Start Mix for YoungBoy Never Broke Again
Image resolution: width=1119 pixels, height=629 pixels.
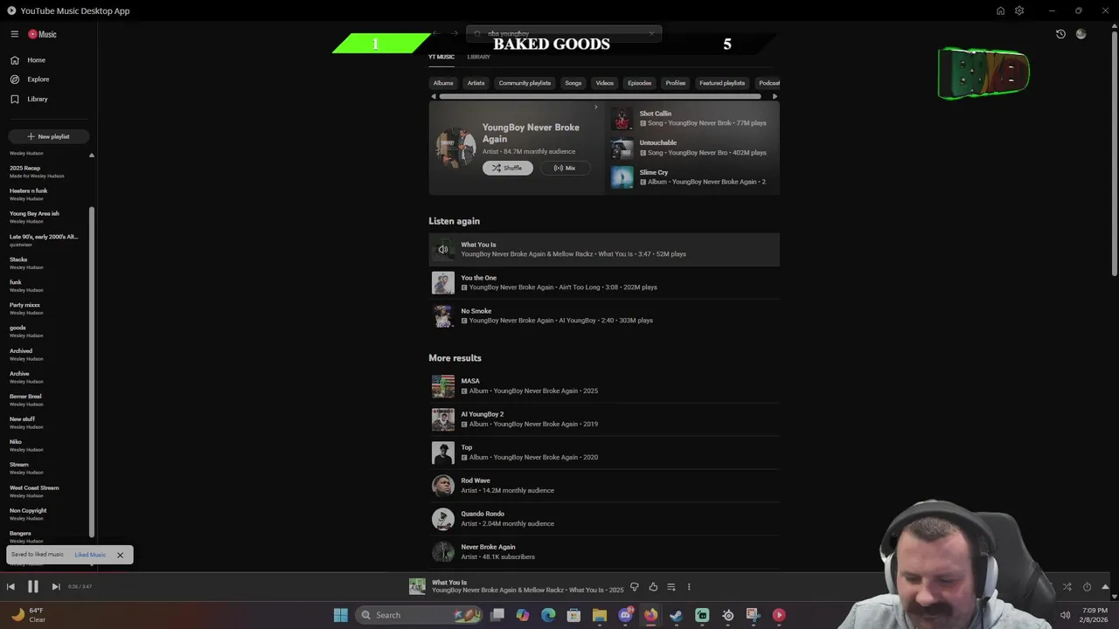[x=565, y=168]
